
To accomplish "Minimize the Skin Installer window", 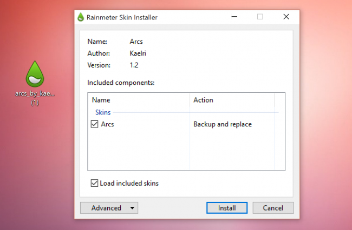I will tap(234, 17).
